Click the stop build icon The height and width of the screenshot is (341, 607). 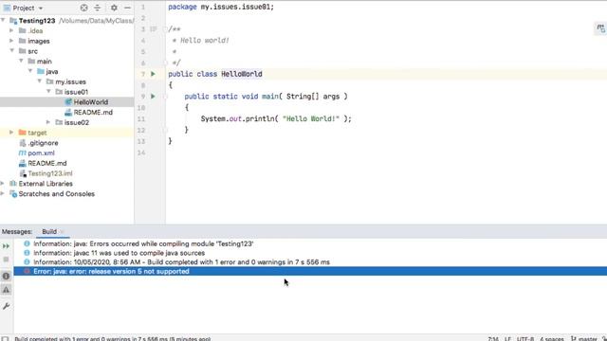pyautogui.click(x=6, y=260)
